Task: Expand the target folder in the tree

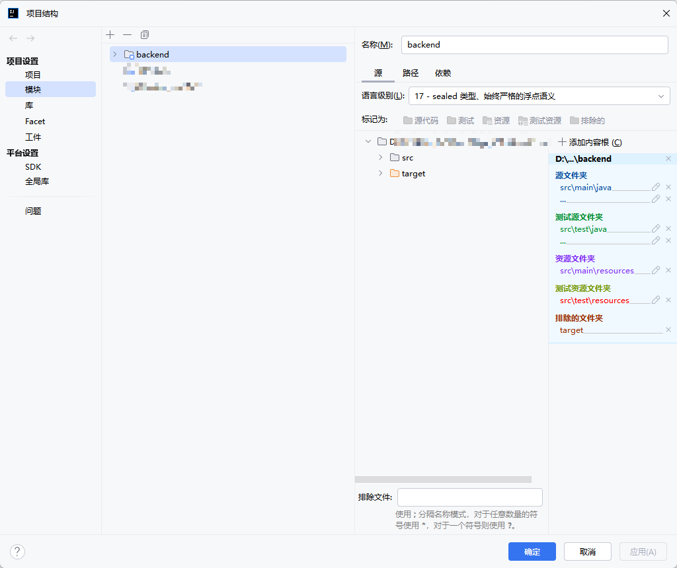Action: pyautogui.click(x=380, y=173)
